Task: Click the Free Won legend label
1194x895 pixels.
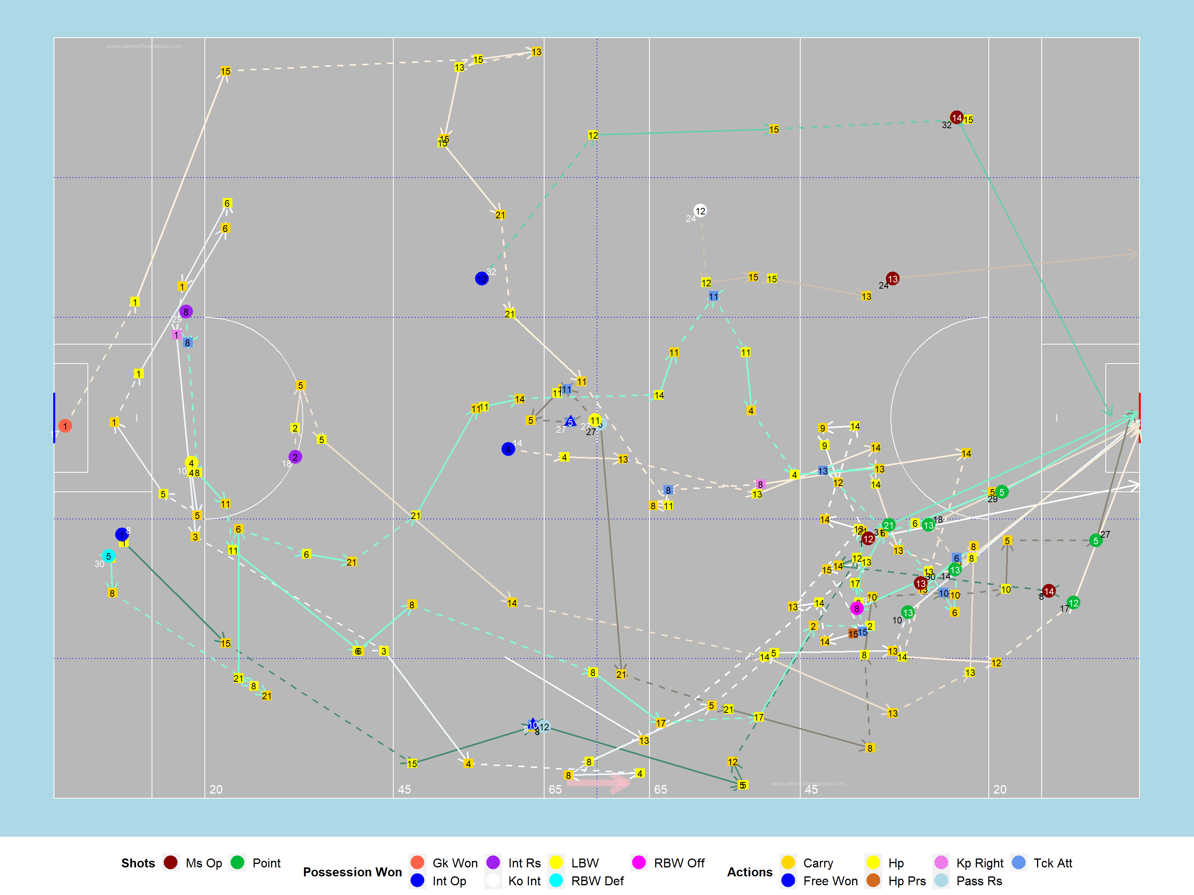Action: coord(830,881)
